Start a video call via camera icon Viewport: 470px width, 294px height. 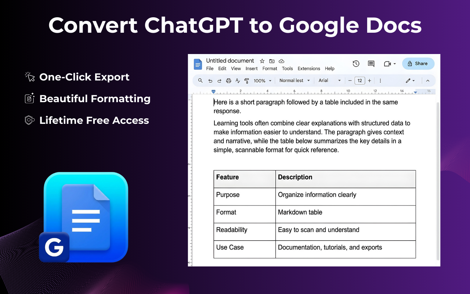click(388, 64)
